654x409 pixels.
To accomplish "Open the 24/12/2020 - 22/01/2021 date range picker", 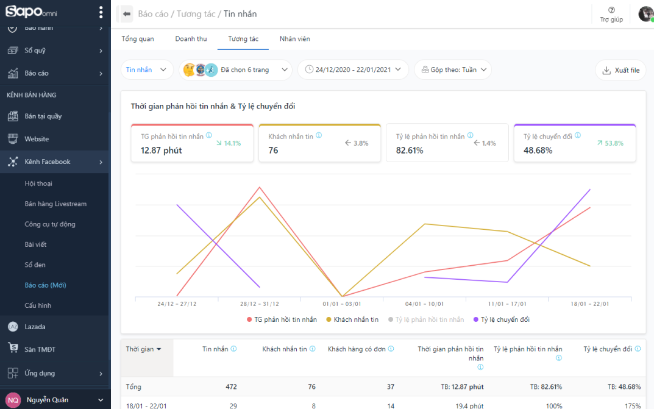I will [x=353, y=70].
